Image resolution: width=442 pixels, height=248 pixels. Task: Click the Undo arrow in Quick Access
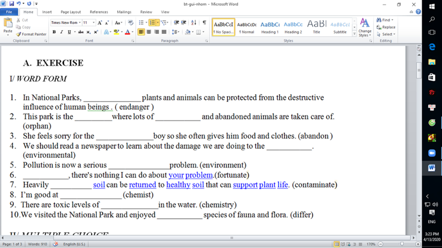pyautogui.click(x=19, y=3)
